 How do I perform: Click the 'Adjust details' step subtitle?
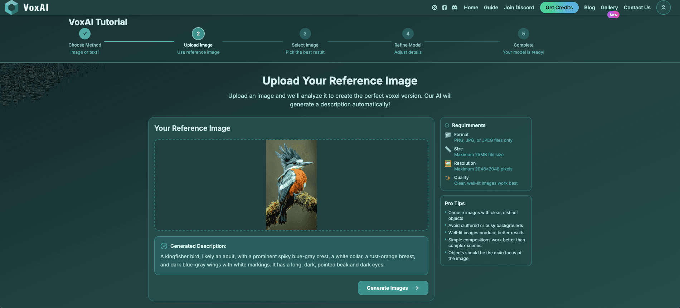coord(408,52)
